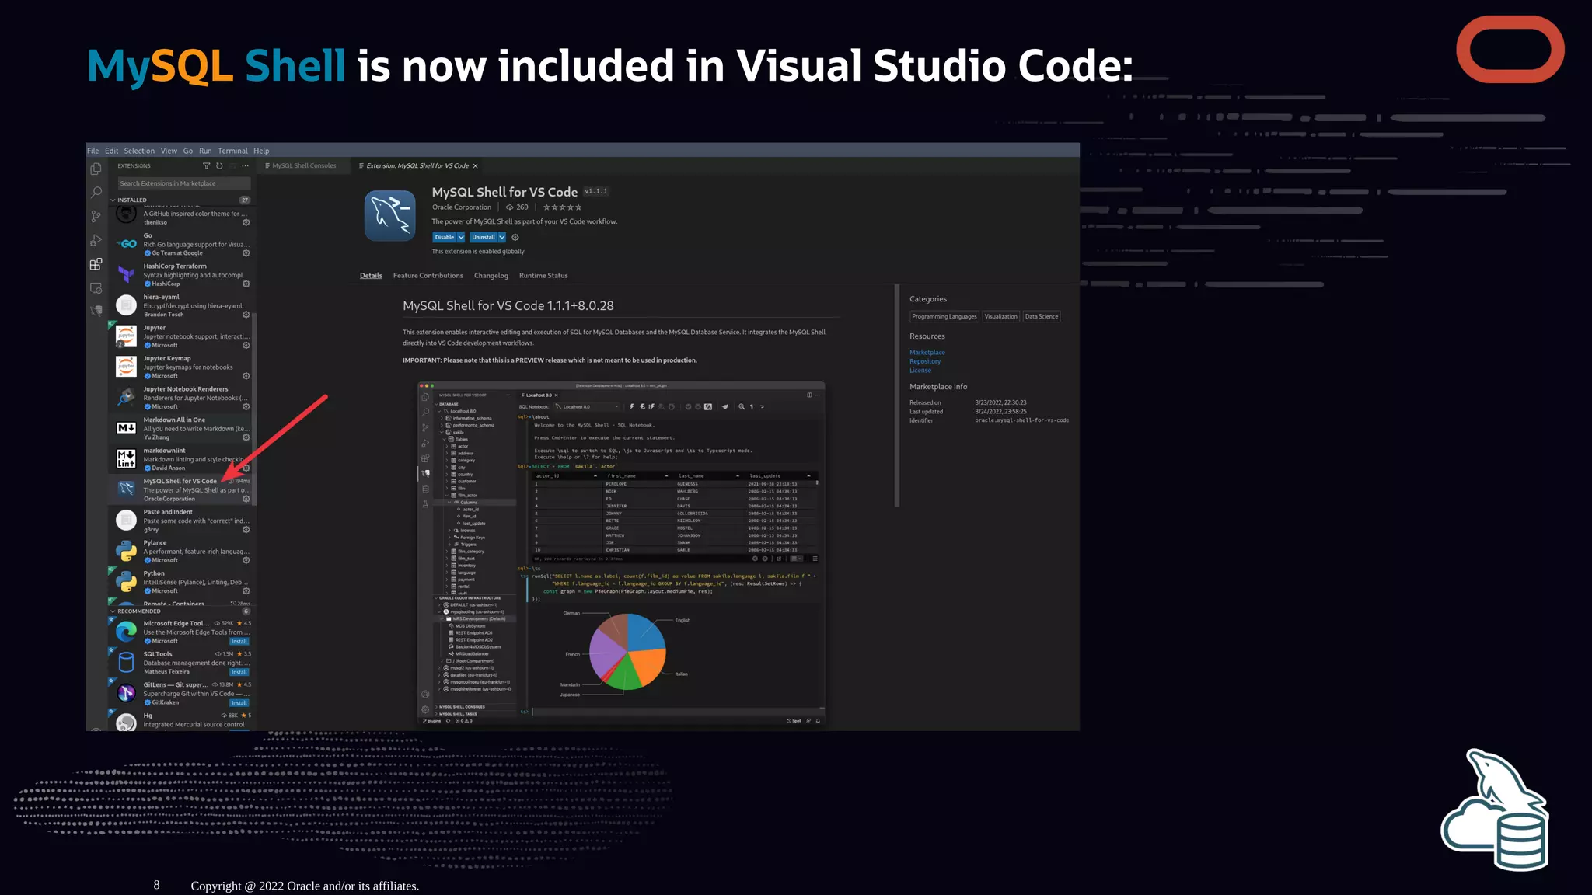1592x895 pixels.
Task: Select the Visualization category tag
Action: click(x=1000, y=317)
